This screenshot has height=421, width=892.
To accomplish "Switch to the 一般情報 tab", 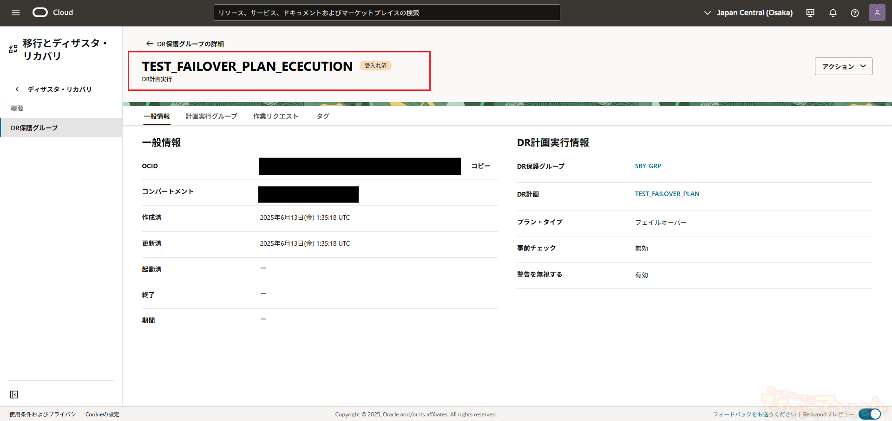I will (157, 116).
